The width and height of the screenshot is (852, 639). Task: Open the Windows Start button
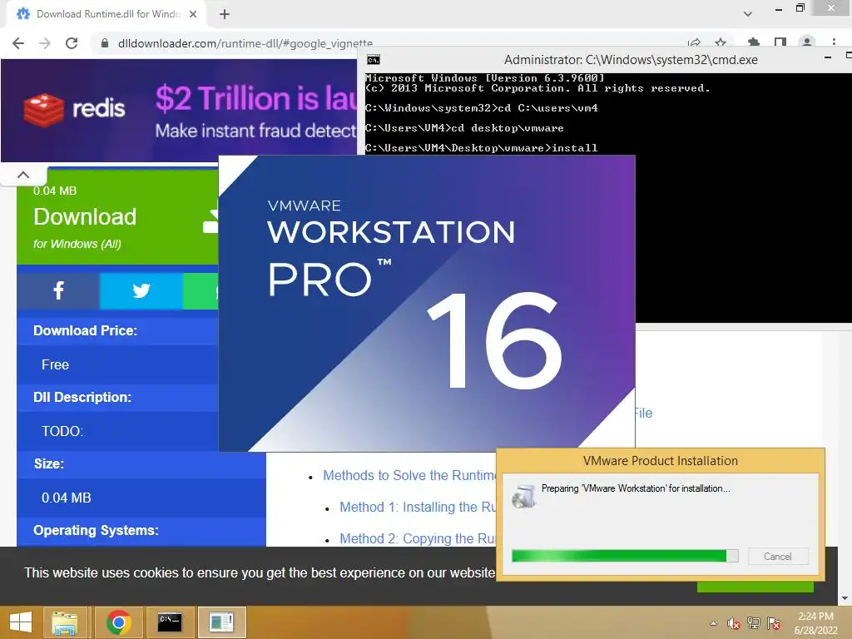coord(21,622)
